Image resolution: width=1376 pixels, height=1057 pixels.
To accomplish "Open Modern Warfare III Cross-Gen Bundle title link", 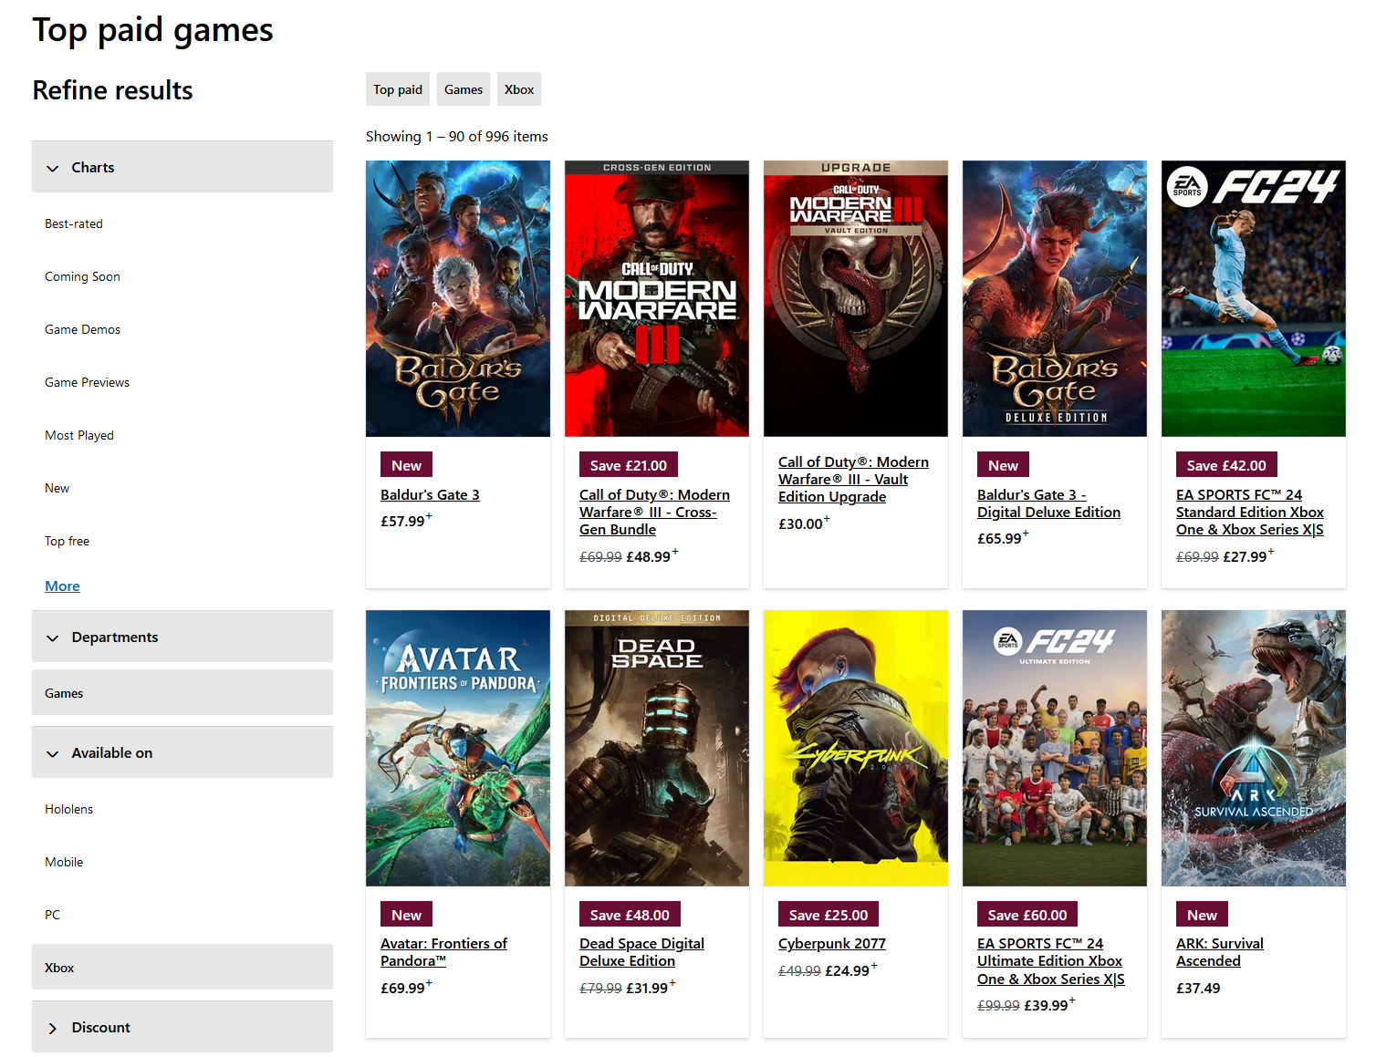I will coord(654,512).
